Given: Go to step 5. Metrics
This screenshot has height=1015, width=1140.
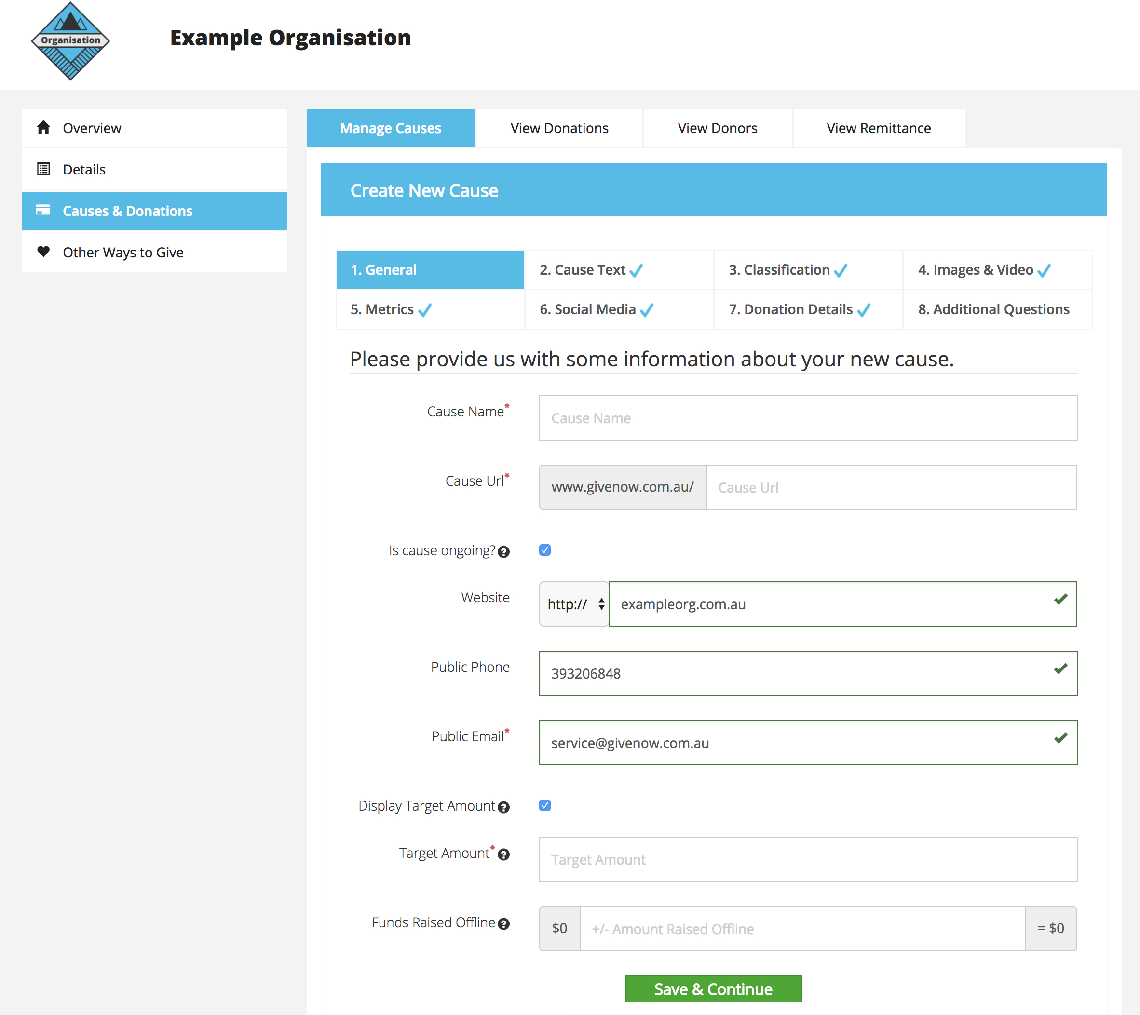Looking at the screenshot, I should tap(430, 309).
